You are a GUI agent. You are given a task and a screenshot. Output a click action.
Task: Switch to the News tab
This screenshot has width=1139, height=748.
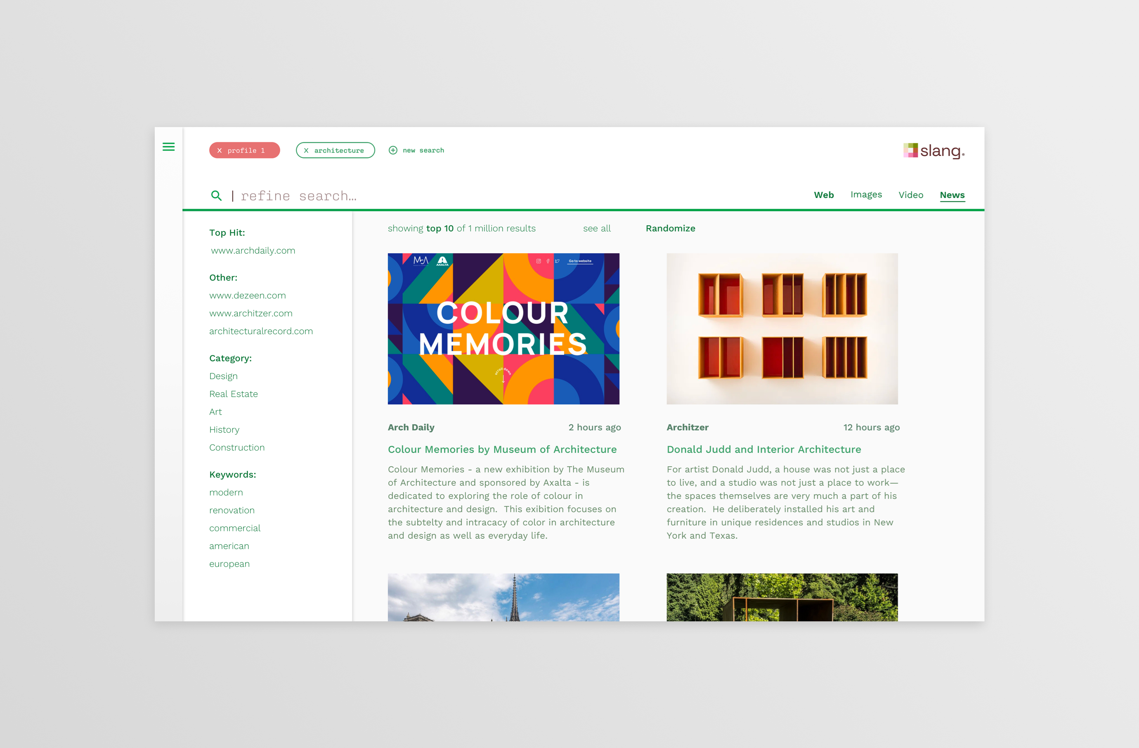952,195
